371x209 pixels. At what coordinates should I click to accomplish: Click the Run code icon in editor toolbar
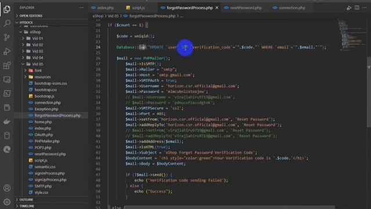pos(349,8)
